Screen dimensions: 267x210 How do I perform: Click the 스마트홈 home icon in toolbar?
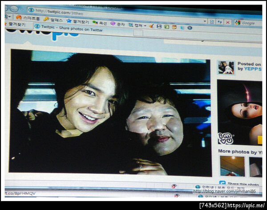click(19, 17)
